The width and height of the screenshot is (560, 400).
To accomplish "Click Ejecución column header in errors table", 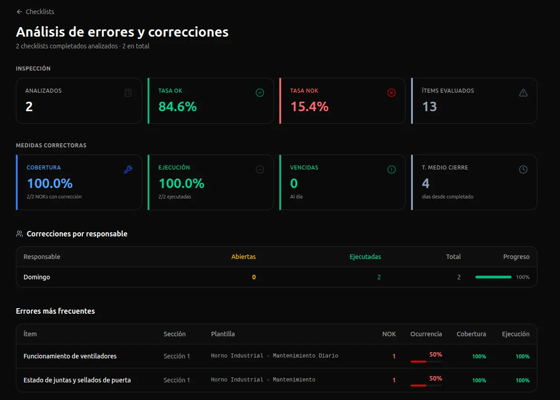I will pyautogui.click(x=516, y=334).
